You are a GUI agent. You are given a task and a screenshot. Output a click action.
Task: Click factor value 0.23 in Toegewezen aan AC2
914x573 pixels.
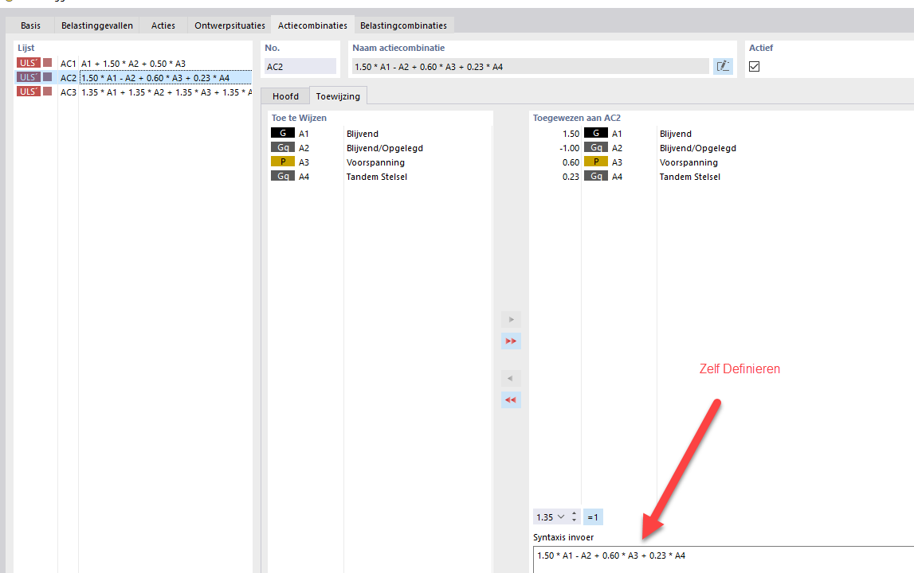571,177
